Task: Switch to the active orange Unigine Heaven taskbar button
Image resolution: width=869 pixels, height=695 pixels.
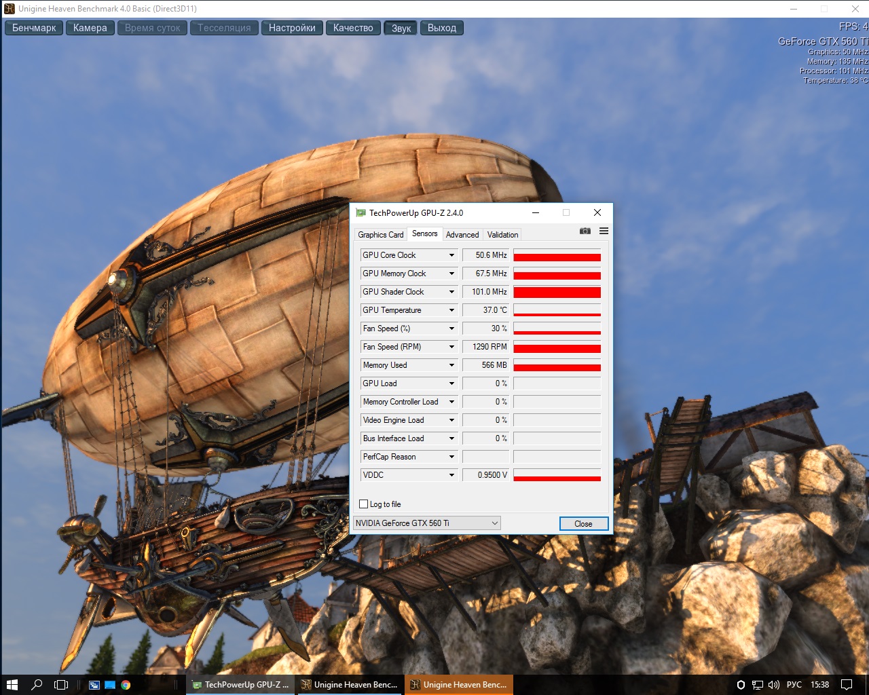Action: pos(459,685)
